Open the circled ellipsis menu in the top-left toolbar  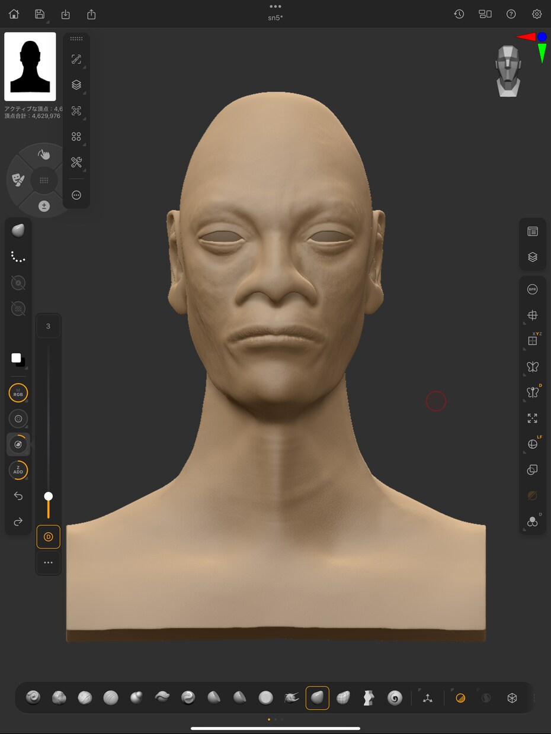point(76,195)
